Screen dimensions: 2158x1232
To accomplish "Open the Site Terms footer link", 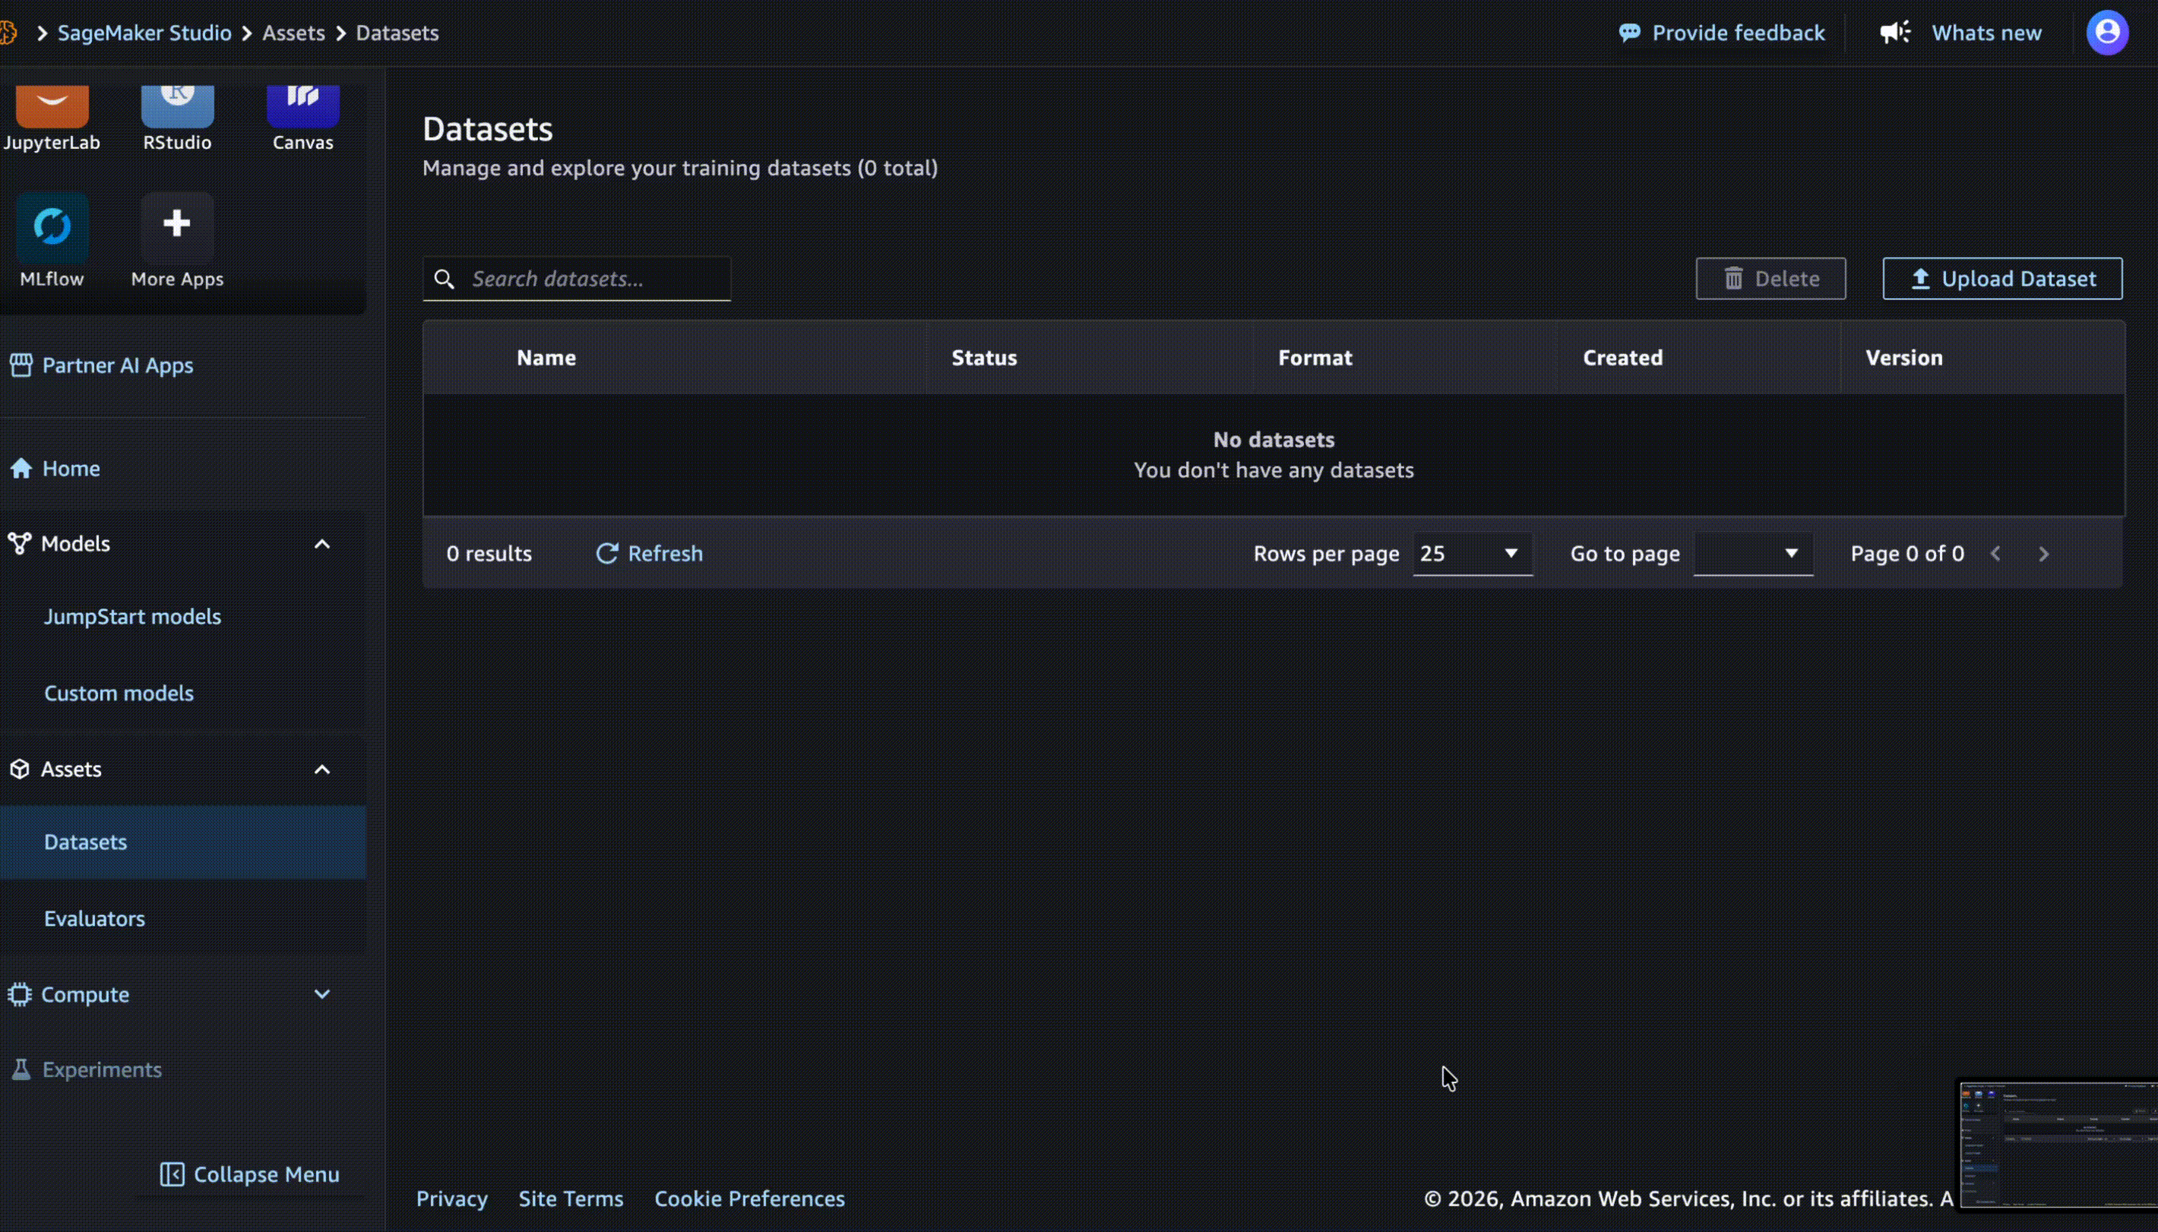I will point(571,1199).
